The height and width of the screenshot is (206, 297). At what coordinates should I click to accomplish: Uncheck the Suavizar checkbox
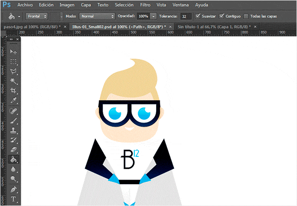198,16
